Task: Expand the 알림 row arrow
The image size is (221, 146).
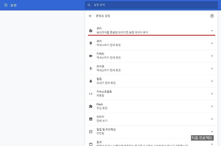Action: (212, 81)
